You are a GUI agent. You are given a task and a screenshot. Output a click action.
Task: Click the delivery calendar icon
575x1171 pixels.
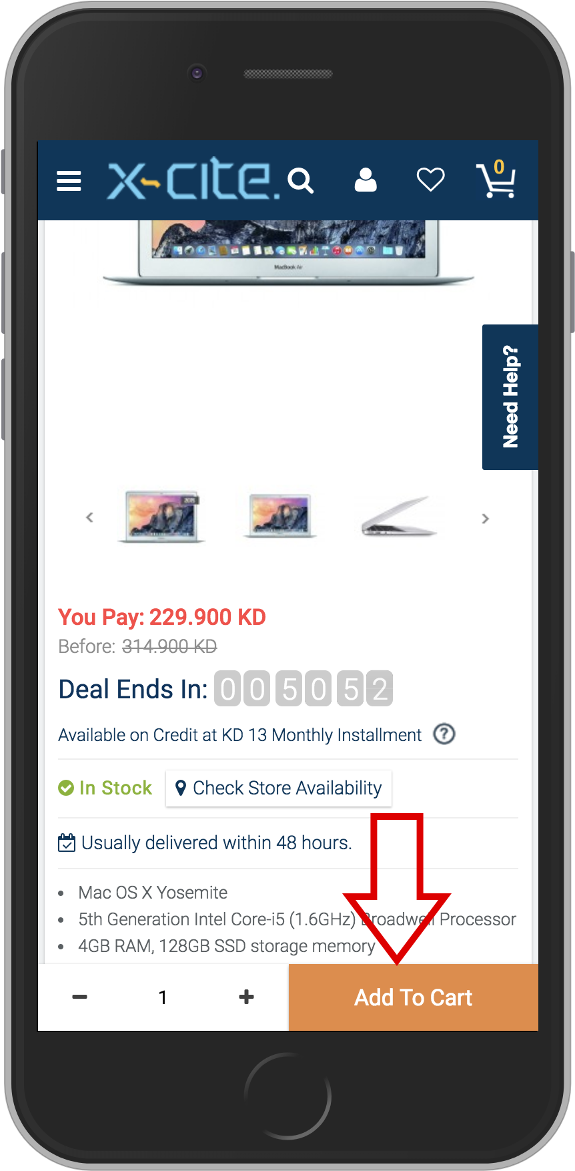67,843
